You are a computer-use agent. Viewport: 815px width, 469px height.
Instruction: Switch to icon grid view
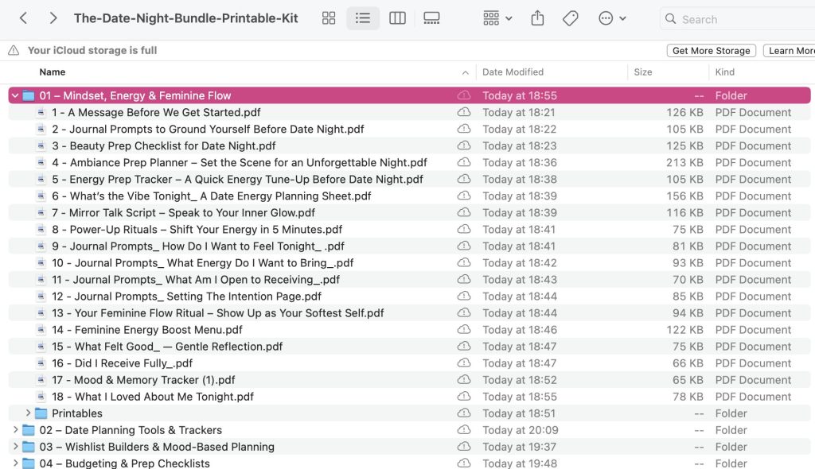pos(329,18)
